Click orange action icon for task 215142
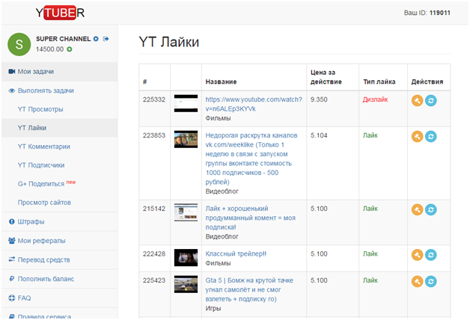 pos(417,209)
